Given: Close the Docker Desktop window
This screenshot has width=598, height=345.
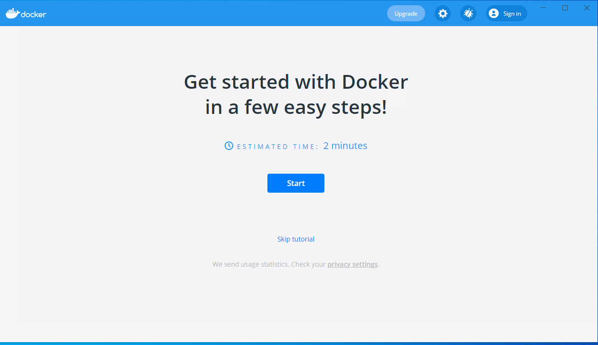Looking at the screenshot, I should click(x=587, y=8).
